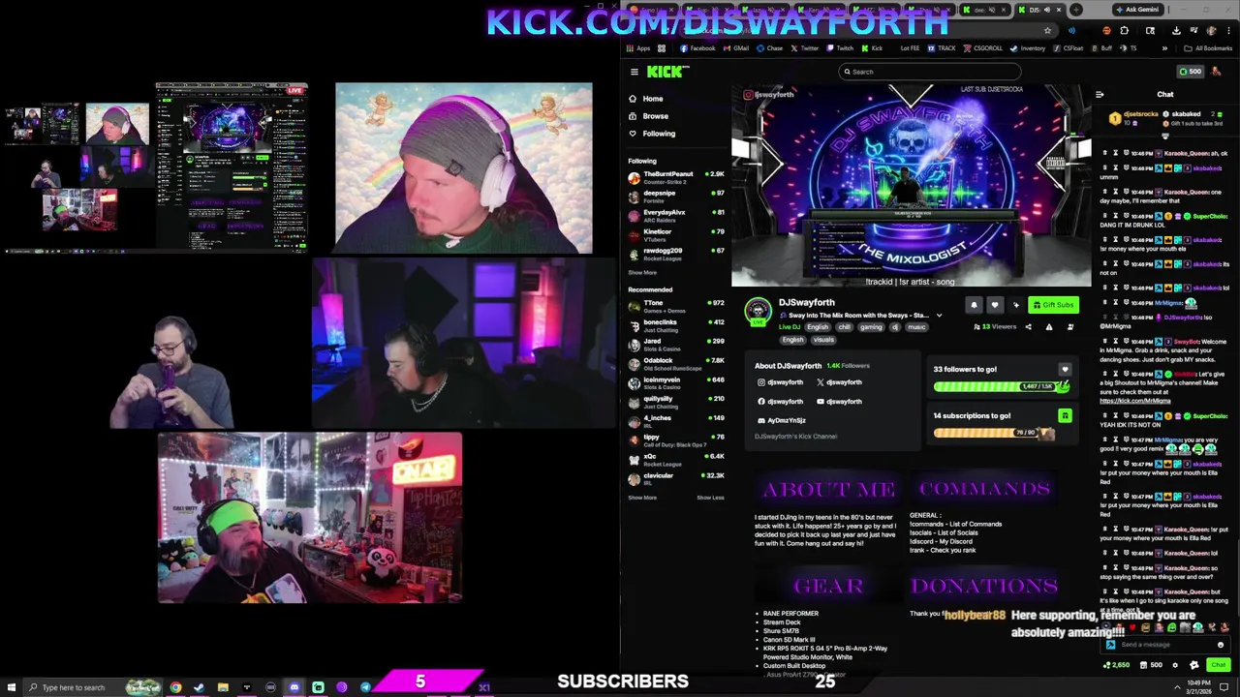Click the taskbar search box

click(x=92, y=687)
